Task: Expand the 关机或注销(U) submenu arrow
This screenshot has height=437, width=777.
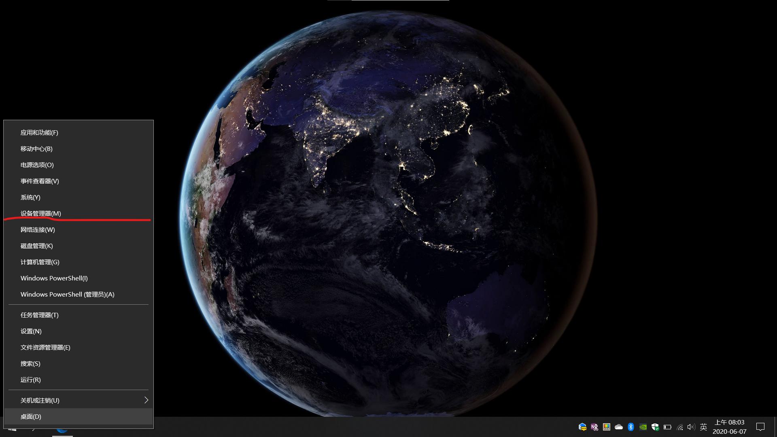Action: [x=146, y=400]
